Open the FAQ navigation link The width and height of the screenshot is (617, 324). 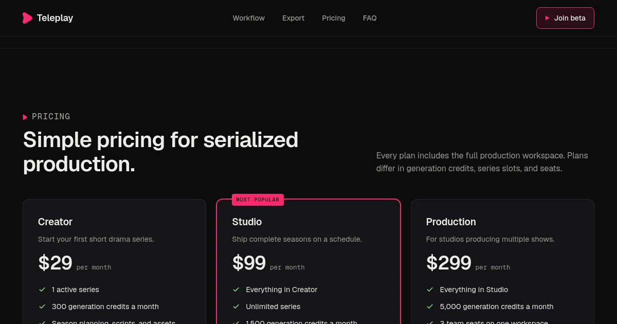pyautogui.click(x=370, y=18)
